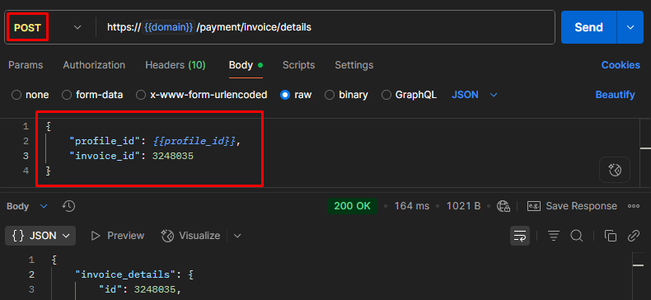Expand the Send button options arrow
Image resolution: width=651 pixels, height=300 pixels.
tap(630, 27)
